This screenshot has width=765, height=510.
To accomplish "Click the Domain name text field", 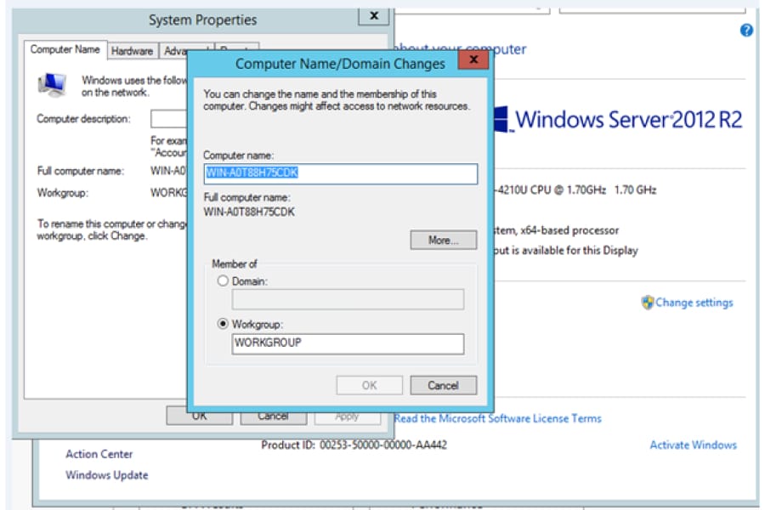I will (x=348, y=299).
